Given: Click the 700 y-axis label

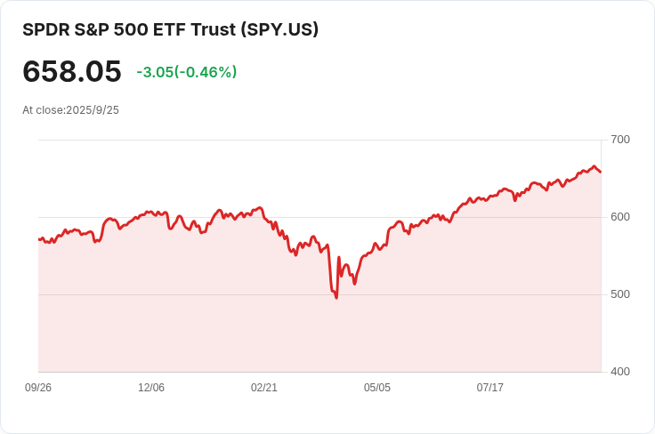Looking at the screenshot, I should pyautogui.click(x=620, y=140).
